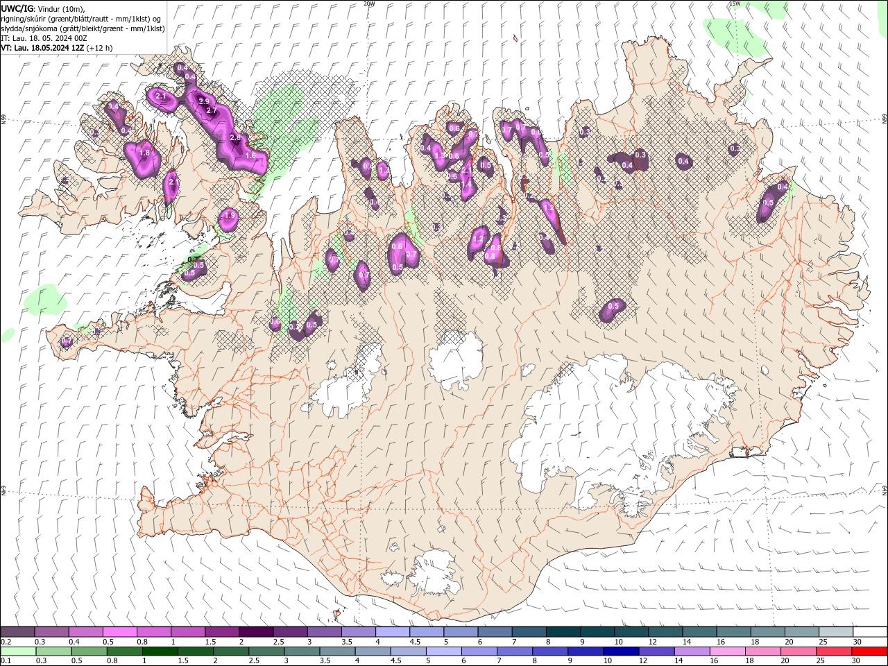The width and height of the screenshot is (888, 666).
Task: Click the 2.7 precipitation value on the map
Action: click(x=212, y=111)
